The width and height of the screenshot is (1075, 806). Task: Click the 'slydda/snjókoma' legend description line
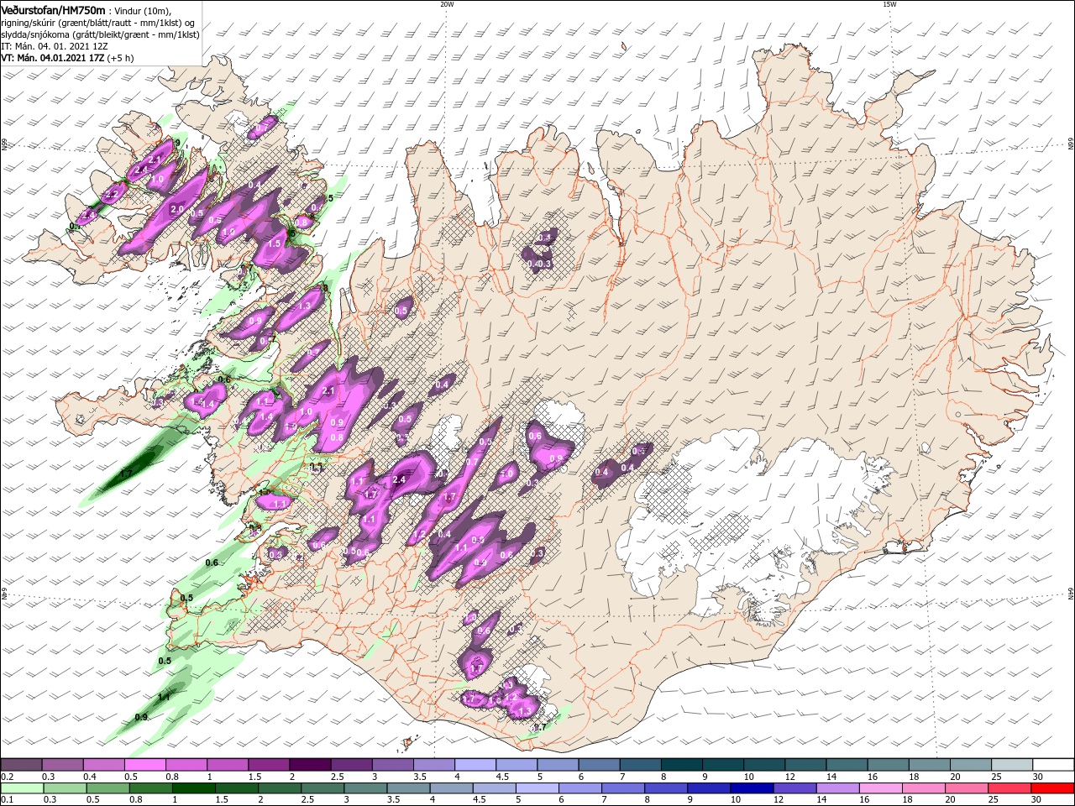pos(100,34)
